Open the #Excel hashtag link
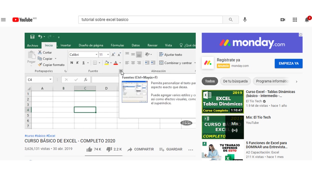 click(x=51, y=136)
